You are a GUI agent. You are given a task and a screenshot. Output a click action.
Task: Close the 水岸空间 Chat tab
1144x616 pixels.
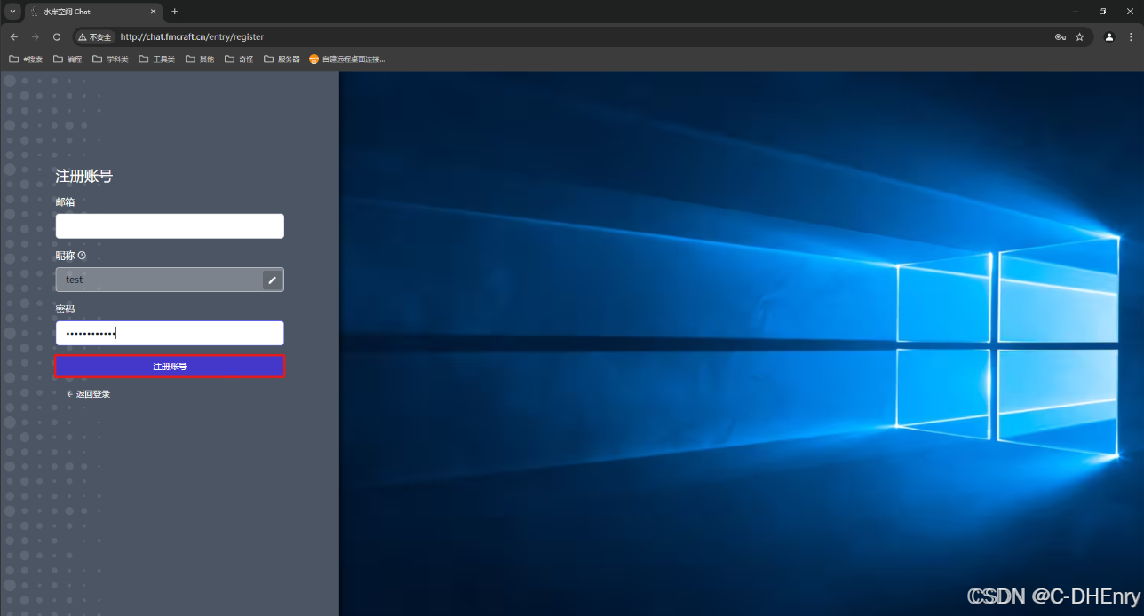(153, 12)
